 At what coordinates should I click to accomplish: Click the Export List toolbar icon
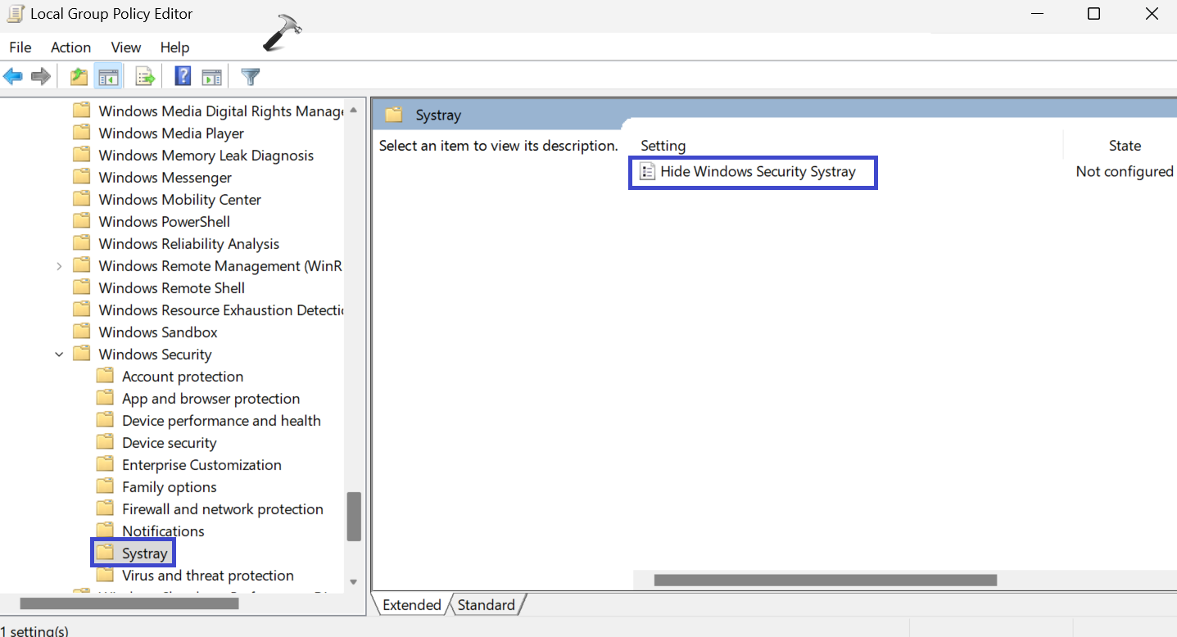click(x=145, y=77)
